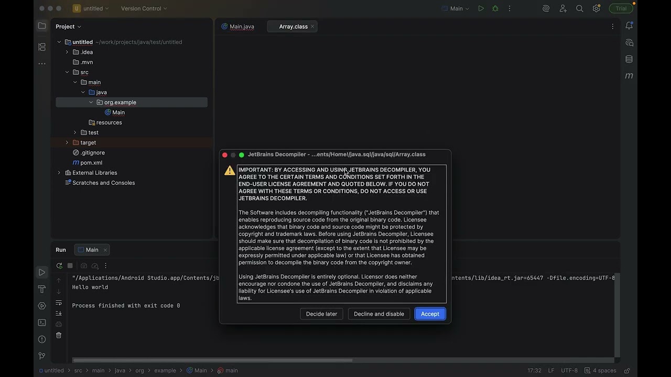Start debugging with the green bug icon
Image resolution: width=671 pixels, height=377 pixels.
(495, 8)
